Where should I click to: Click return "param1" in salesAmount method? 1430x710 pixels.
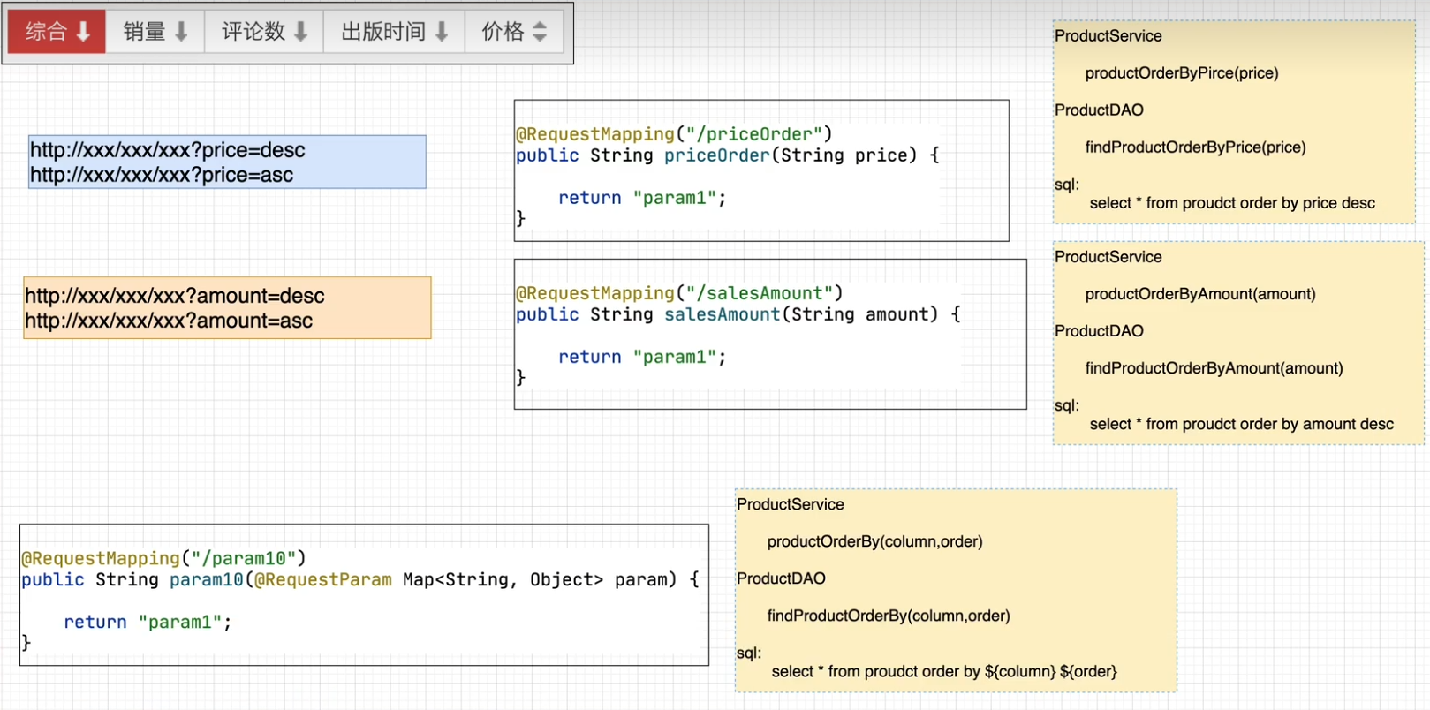pyautogui.click(x=642, y=357)
